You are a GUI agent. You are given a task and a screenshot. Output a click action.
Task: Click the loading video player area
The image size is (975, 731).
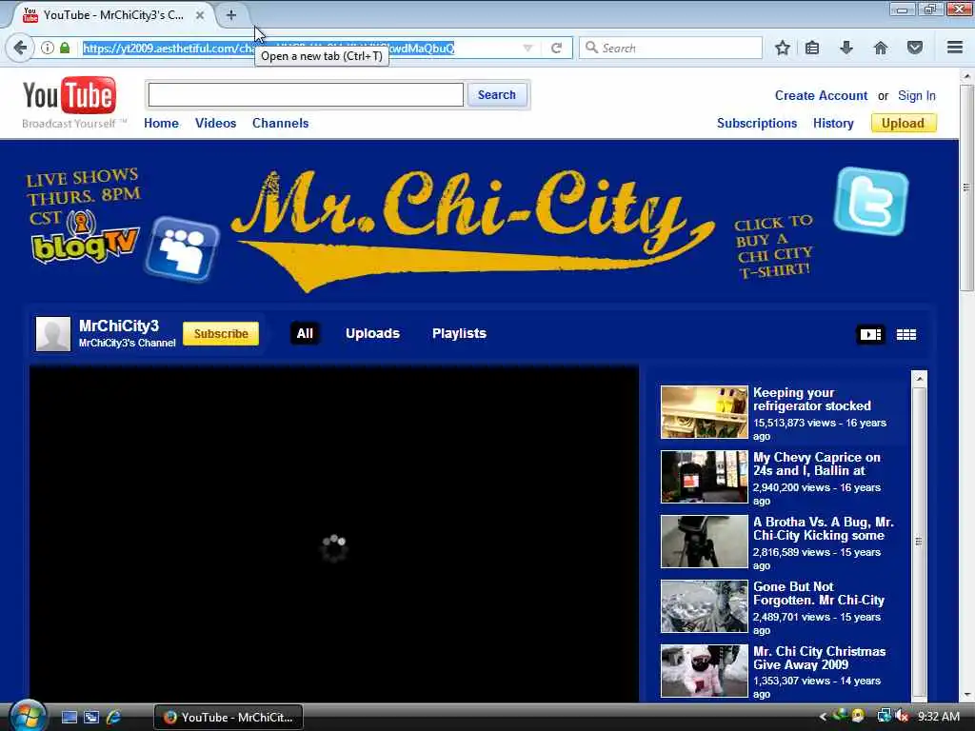tap(334, 535)
